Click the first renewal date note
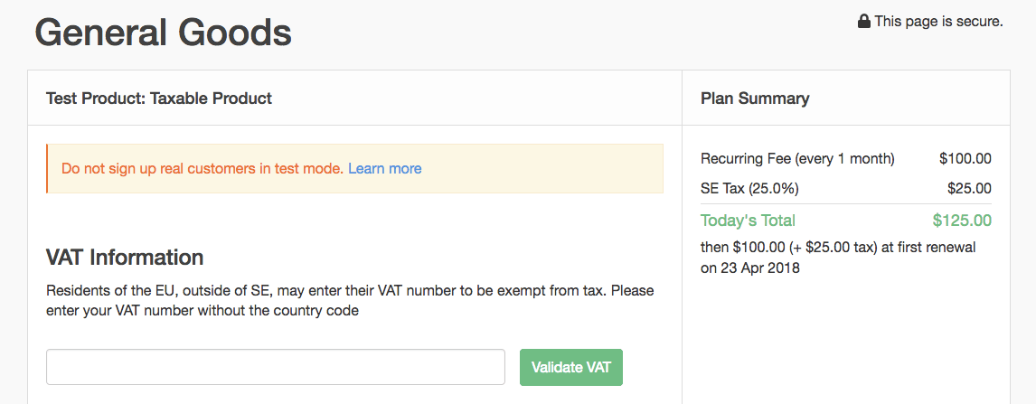This screenshot has width=1036, height=404. [x=838, y=258]
